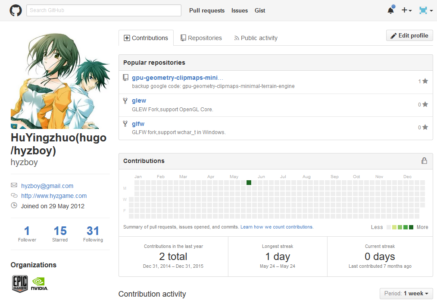Click the fork icon beside glfw
Screen dimensions: 437x307
[x=125, y=123]
